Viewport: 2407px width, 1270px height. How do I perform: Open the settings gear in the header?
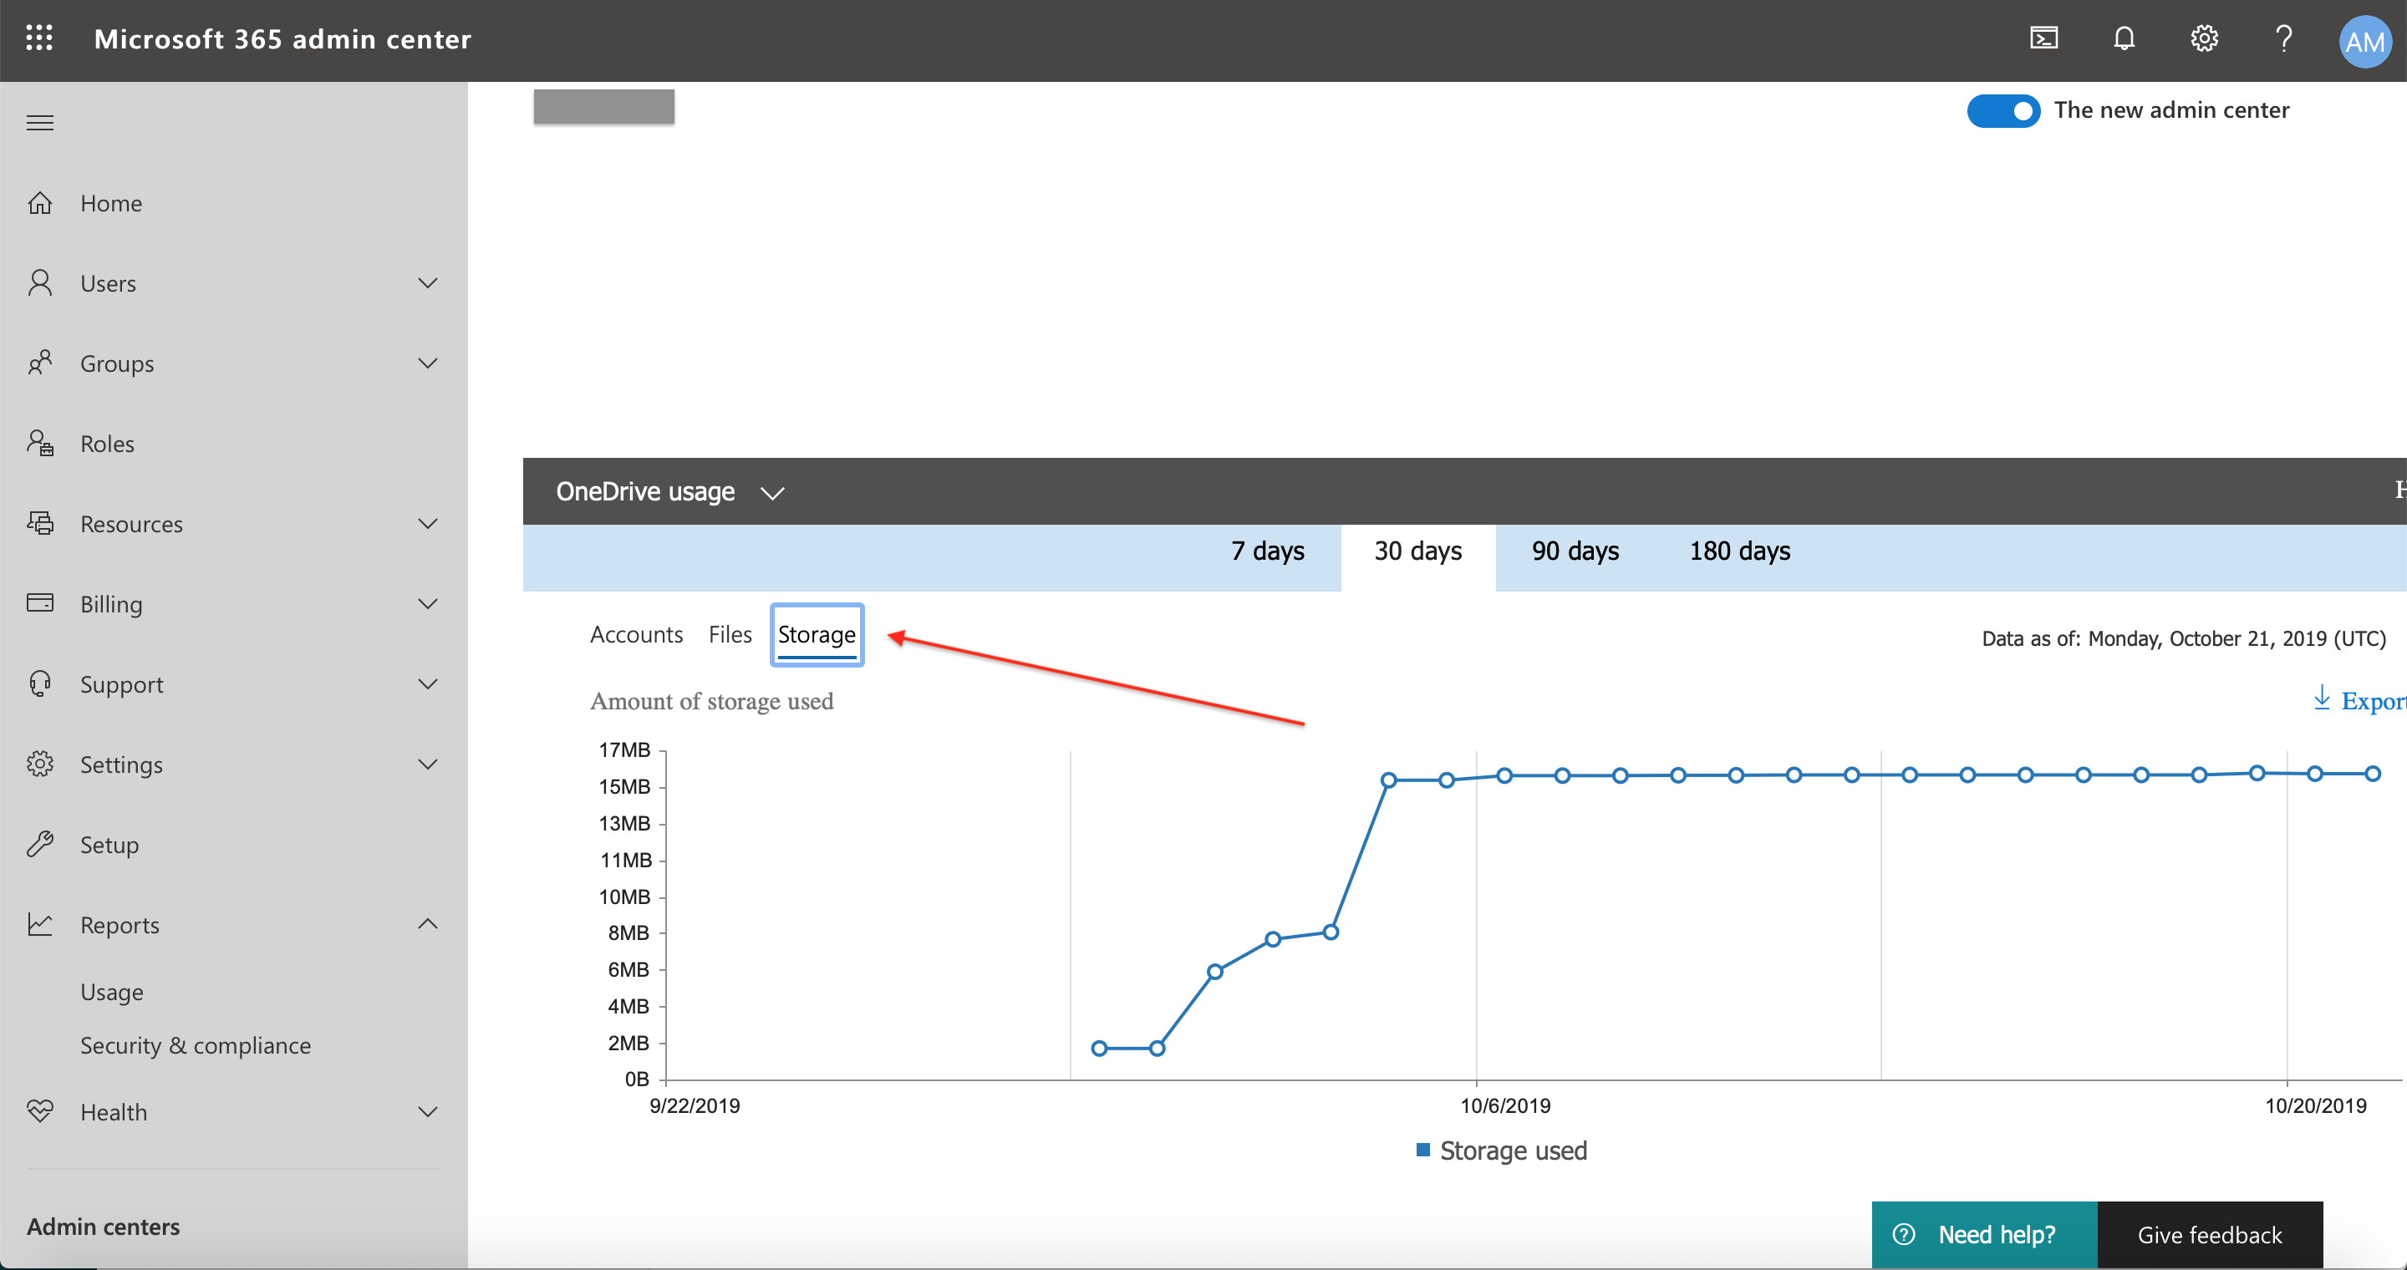(2204, 38)
